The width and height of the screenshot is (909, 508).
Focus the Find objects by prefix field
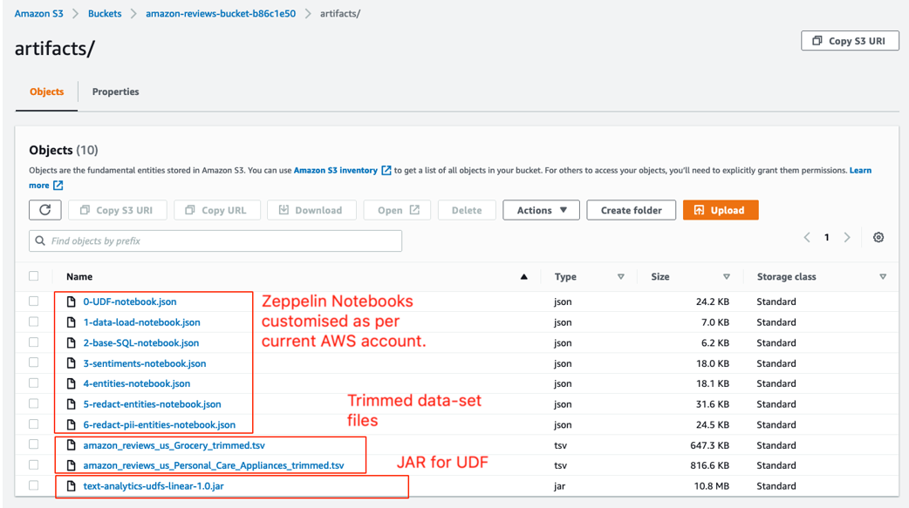[215, 241]
